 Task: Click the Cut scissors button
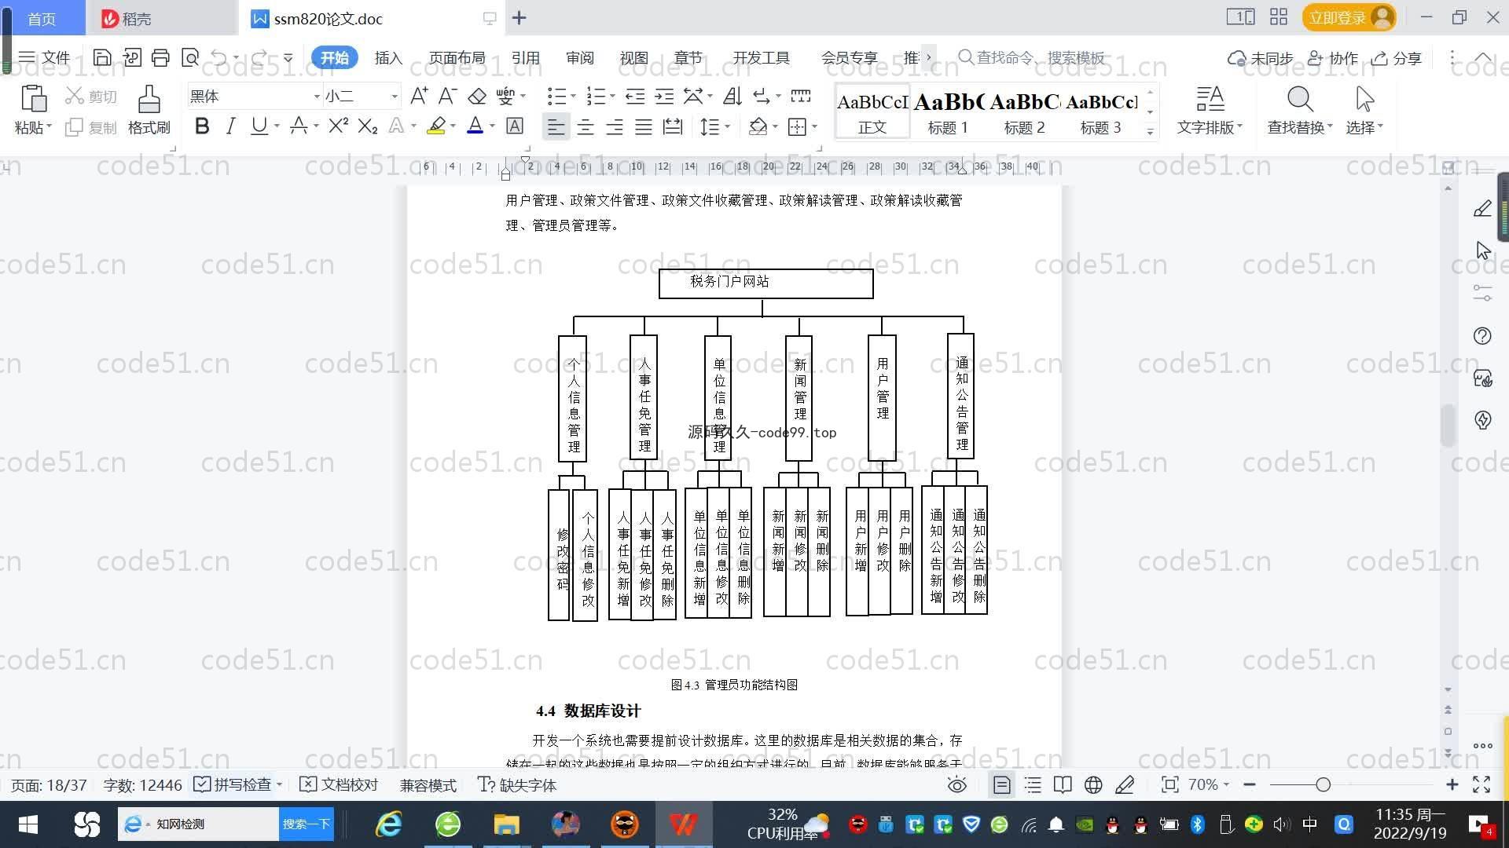click(x=91, y=96)
